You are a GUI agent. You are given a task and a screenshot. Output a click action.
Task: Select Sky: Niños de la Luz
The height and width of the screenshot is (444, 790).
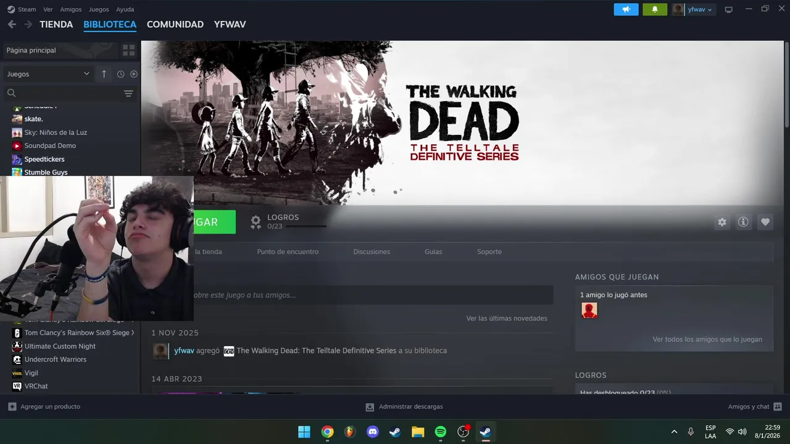[x=56, y=133]
